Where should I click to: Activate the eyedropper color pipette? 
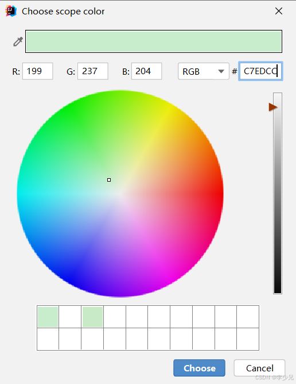18,41
